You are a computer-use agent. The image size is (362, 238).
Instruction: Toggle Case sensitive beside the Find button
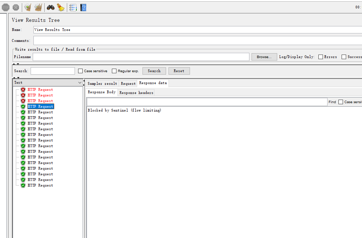(x=341, y=102)
